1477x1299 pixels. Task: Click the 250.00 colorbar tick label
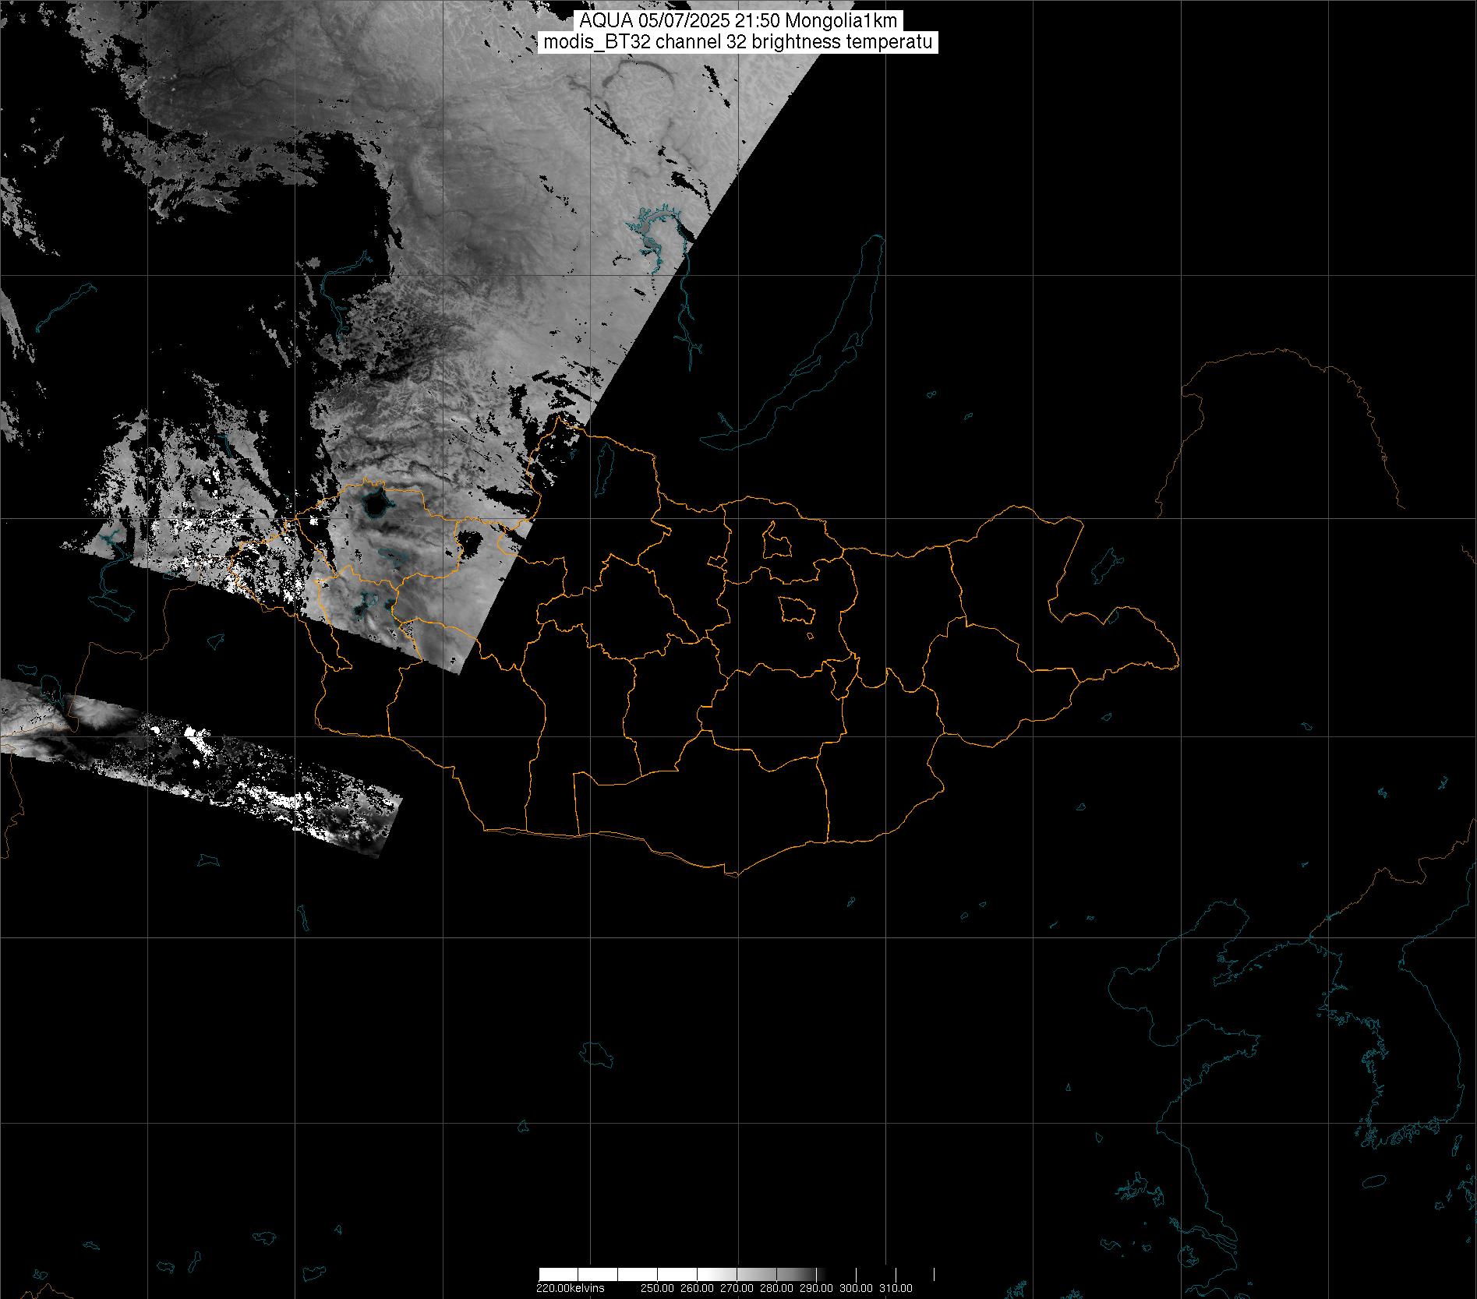click(x=658, y=1288)
